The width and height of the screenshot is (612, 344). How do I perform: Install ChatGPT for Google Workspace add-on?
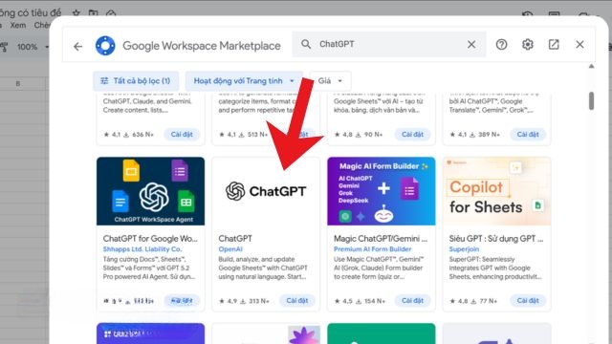(x=182, y=301)
